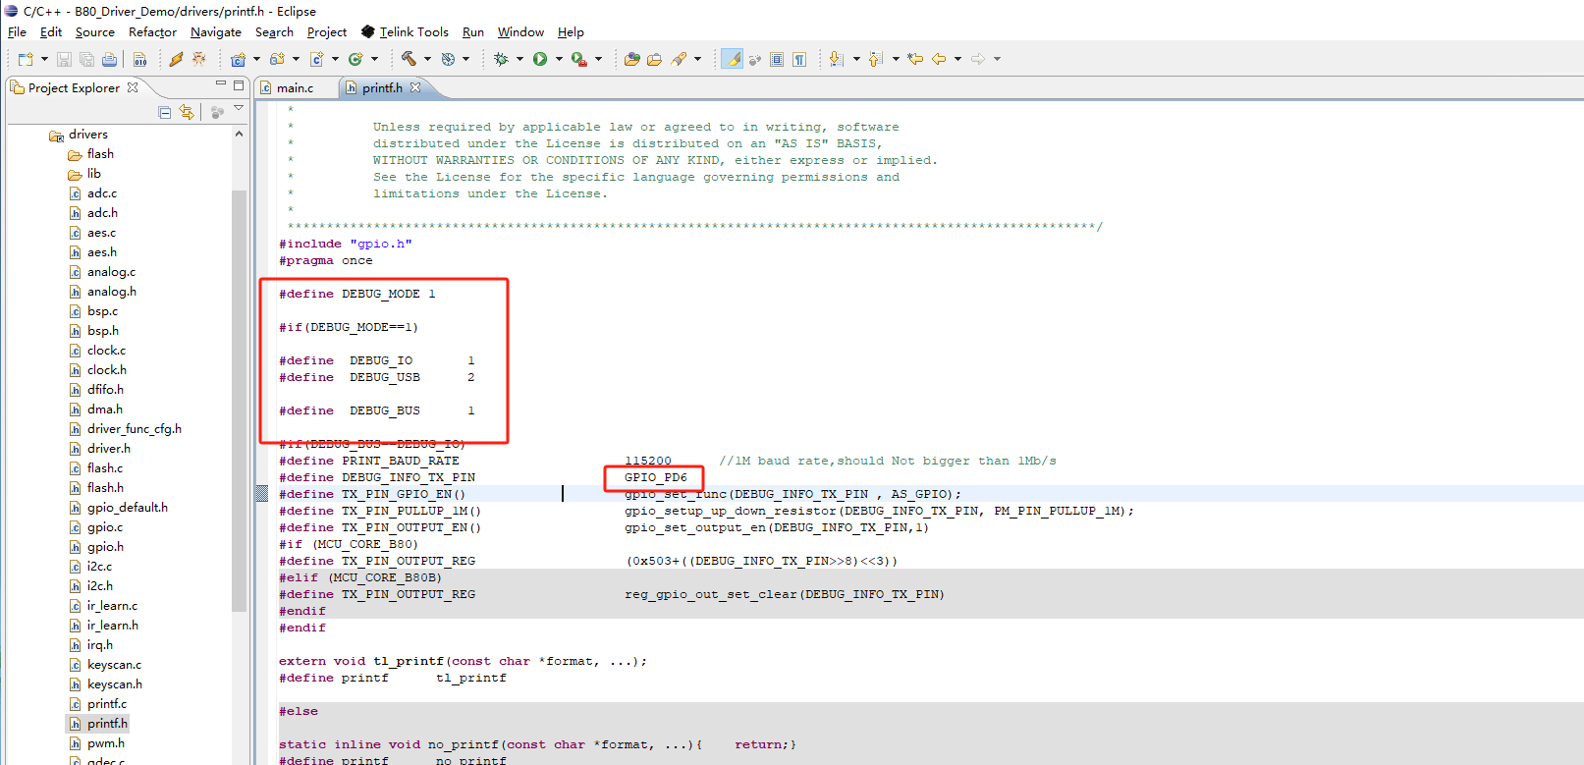Click the Debug bug icon
The image size is (1584, 765).
click(x=501, y=59)
